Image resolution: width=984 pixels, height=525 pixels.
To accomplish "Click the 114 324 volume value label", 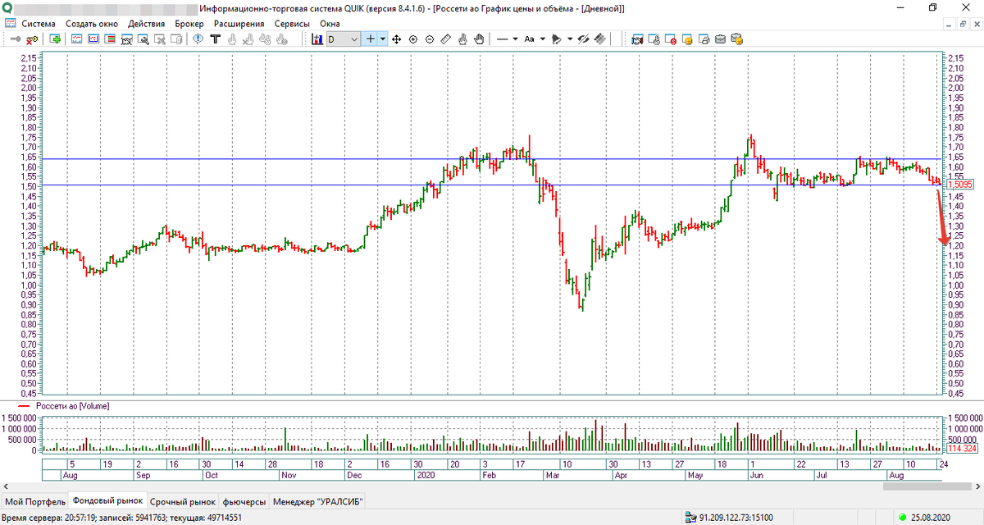I will pos(961,450).
